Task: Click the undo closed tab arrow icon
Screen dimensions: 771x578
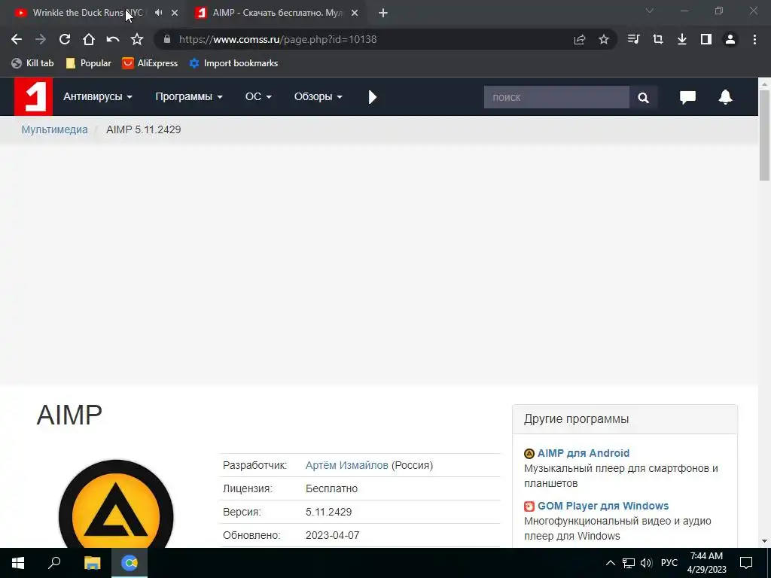Action: pos(113,39)
